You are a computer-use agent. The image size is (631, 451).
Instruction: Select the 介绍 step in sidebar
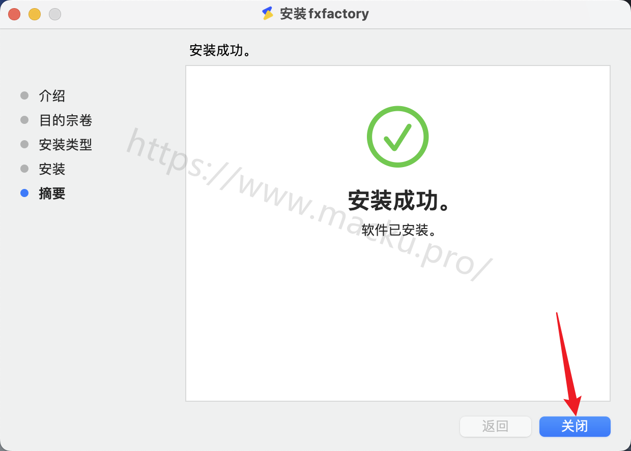[52, 96]
